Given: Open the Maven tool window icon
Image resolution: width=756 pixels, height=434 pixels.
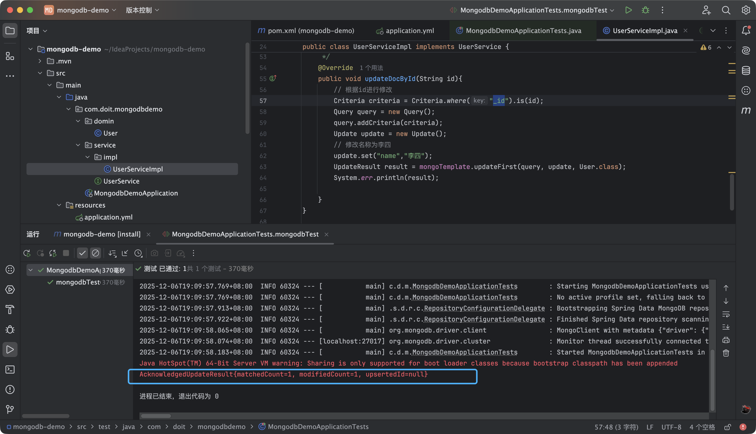Looking at the screenshot, I should tap(745, 110).
